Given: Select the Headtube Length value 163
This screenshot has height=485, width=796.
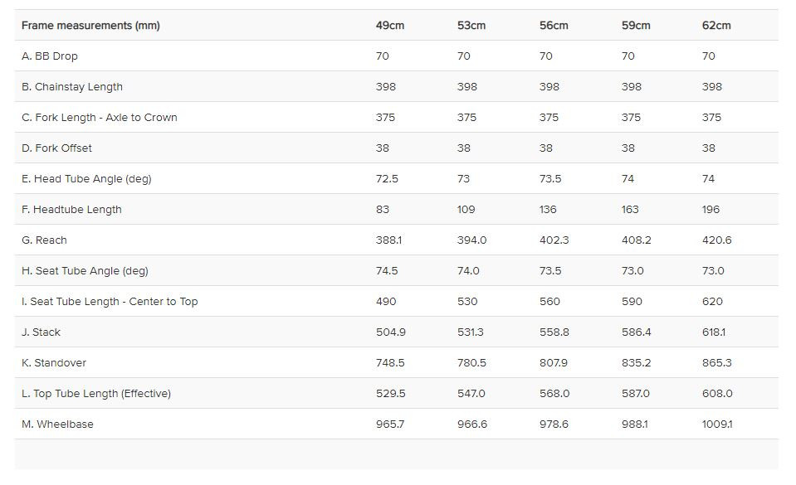Looking at the screenshot, I should [x=630, y=210].
